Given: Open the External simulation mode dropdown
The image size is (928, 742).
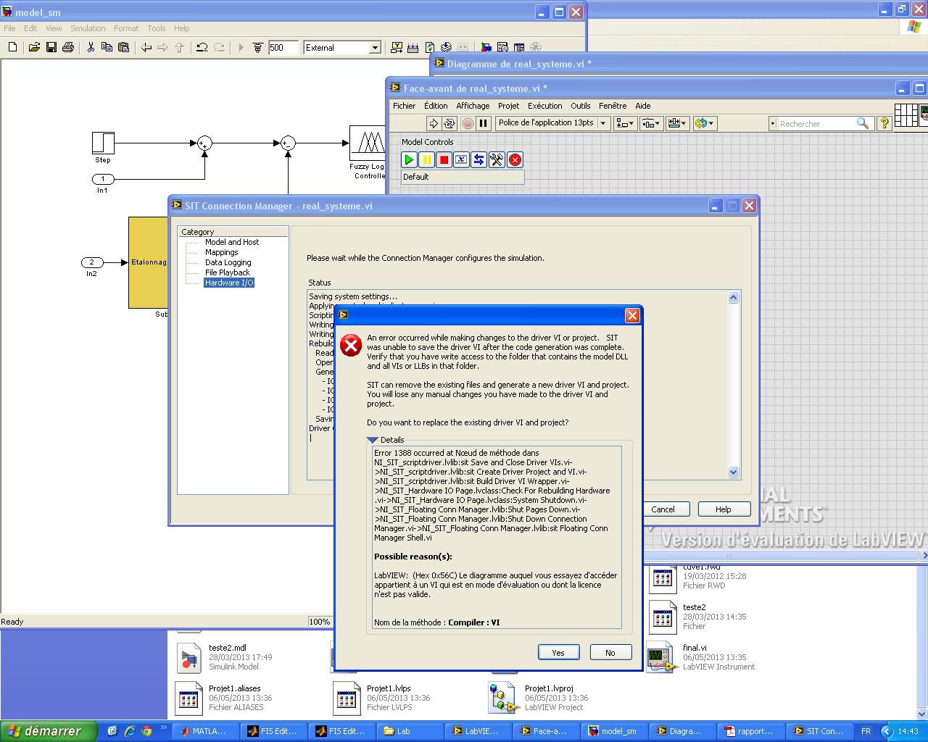Looking at the screenshot, I should [x=375, y=48].
